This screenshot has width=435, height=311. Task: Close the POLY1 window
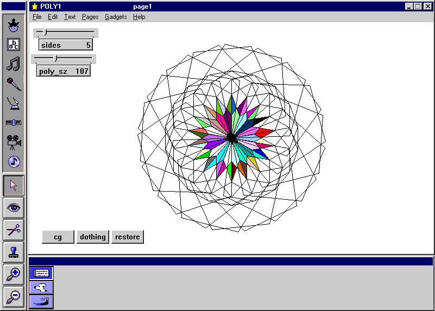[x=428, y=7]
